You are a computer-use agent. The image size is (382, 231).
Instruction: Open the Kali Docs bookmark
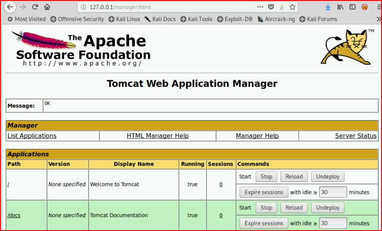tap(160, 19)
